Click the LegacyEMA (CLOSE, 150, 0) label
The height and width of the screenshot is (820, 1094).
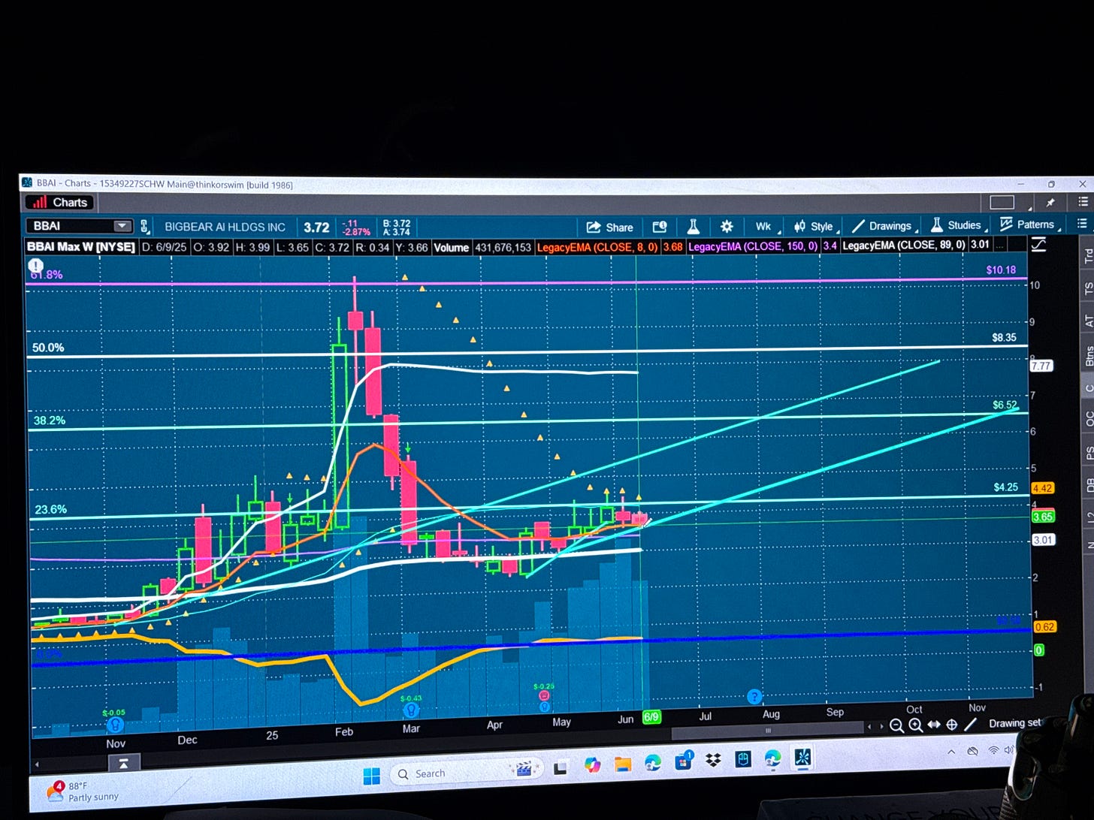click(x=753, y=246)
